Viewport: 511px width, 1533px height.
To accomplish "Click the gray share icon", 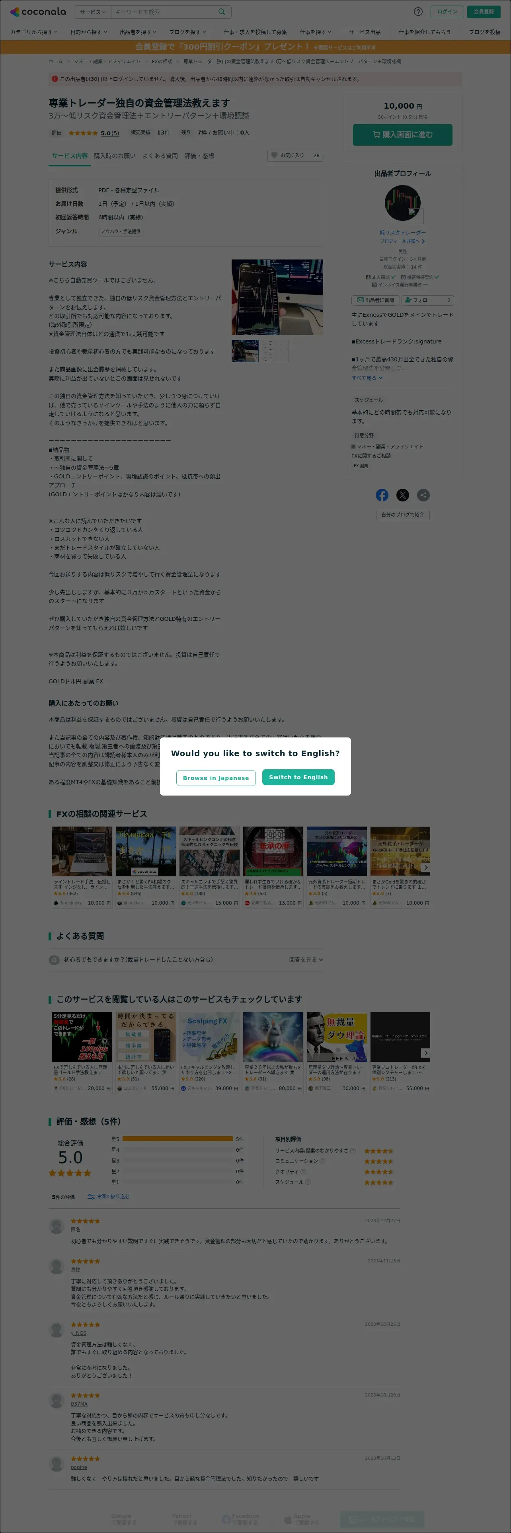I will [x=423, y=495].
